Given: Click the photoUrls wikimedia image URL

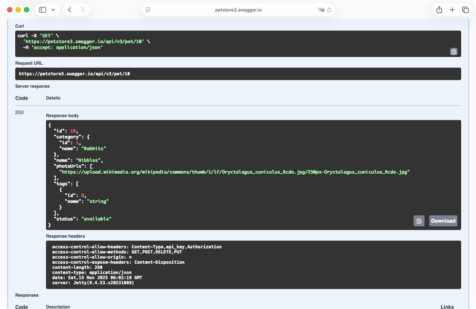Looking at the screenshot, I should click(x=234, y=172).
